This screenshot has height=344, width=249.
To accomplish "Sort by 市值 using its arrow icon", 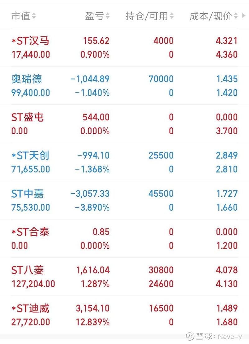I will pyautogui.click(x=34, y=16).
